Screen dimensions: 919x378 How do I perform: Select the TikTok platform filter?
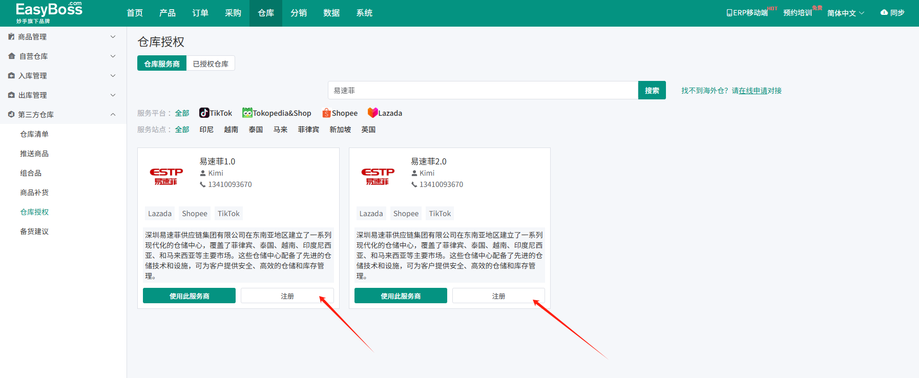coord(216,113)
